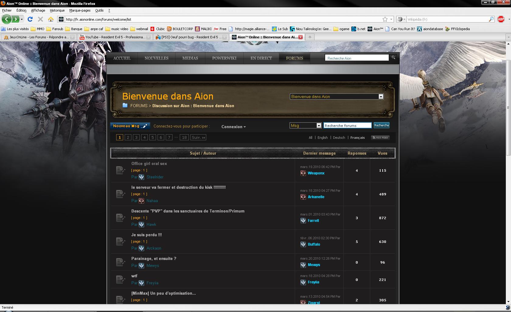Click the Aion site search magnifier button
The width and height of the screenshot is (511, 312).
coord(393,58)
